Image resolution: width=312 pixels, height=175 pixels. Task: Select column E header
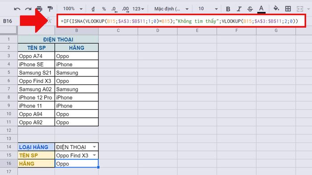pos(197,31)
